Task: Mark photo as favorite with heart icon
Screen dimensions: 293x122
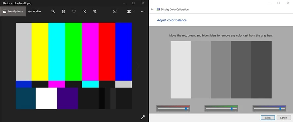Action: (x=74, y=12)
